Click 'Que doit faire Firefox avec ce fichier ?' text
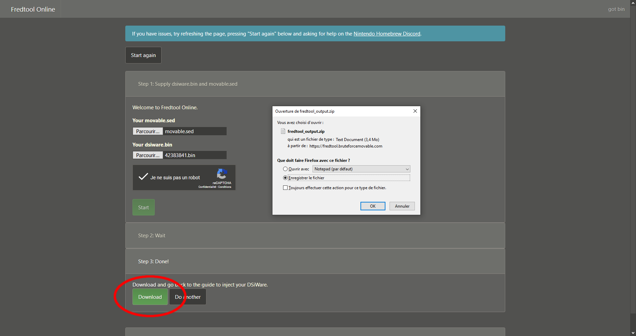 (x=314, y=160)
